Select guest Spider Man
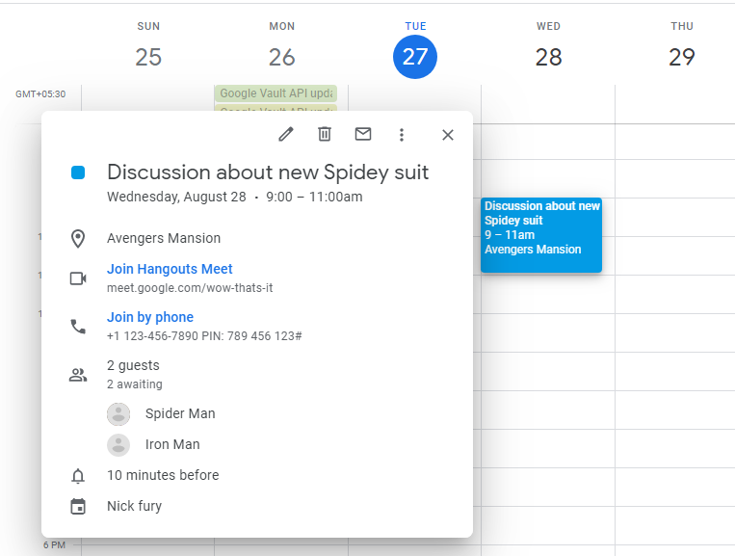The height and width of the screenshot is (556, 735). click(180, 413)
